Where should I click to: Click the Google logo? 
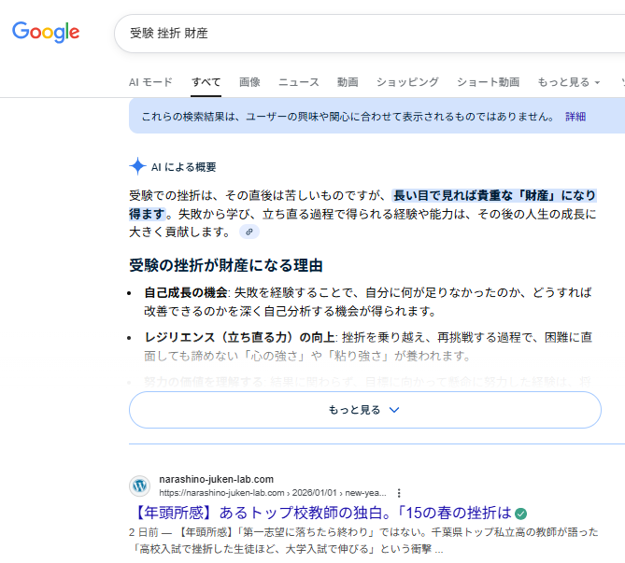[x=46, y=32]
